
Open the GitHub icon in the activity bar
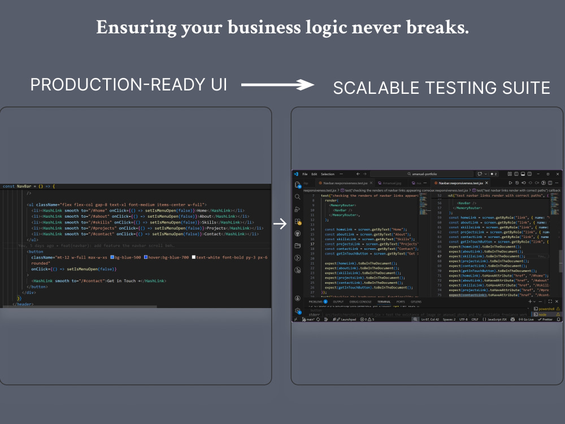click(298, 233)
